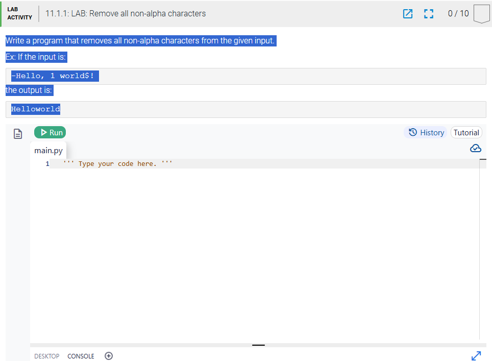492x361 pixels.
Task: Click the editor's bottom scrollbar handle
Action: pyautogui.click(x=258, y=346)
